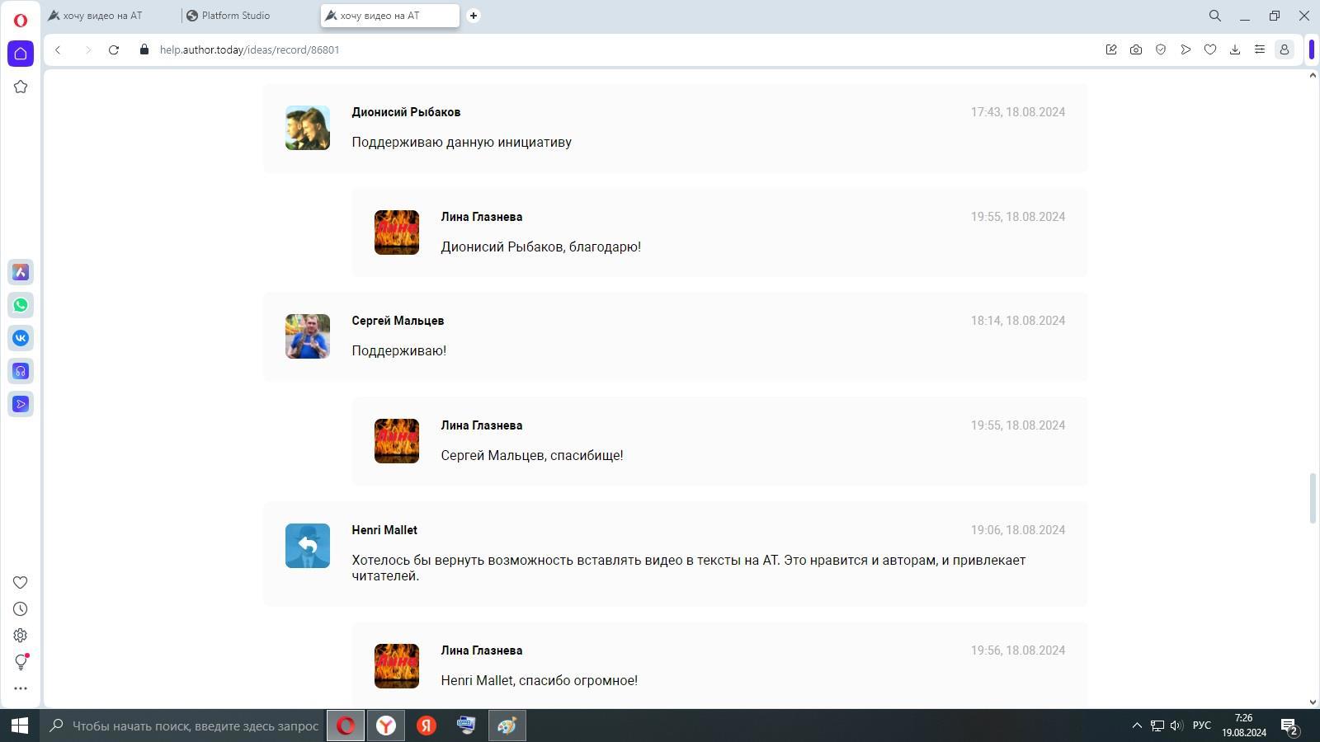Take a snapshot with camera icon

coord(1136,49)
